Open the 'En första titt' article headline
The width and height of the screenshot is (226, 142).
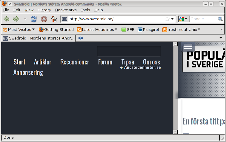(x=204, y=121)
